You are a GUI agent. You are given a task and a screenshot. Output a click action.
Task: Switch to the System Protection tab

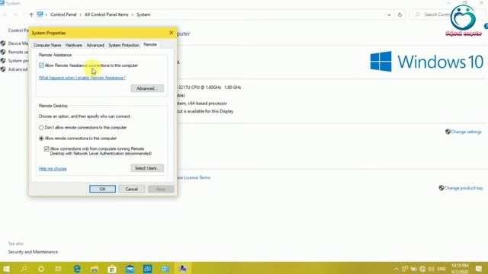pos(124,46)
